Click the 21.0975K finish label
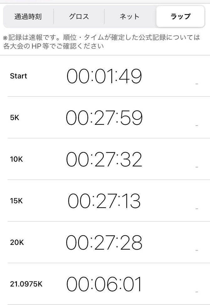 point(26,284)
